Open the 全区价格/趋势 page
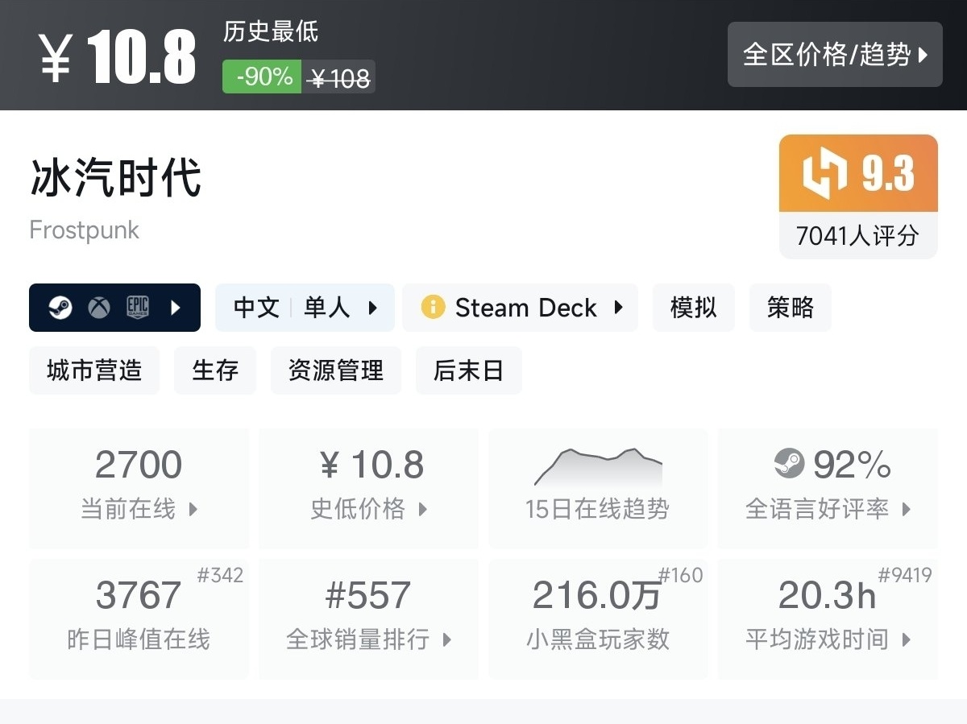 (x=834, y=55)
